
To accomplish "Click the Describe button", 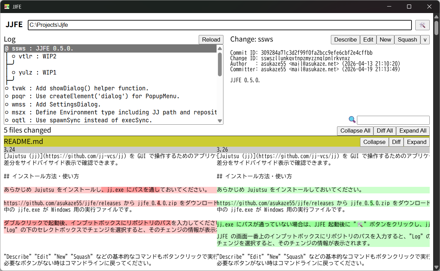I will [345, 39].
